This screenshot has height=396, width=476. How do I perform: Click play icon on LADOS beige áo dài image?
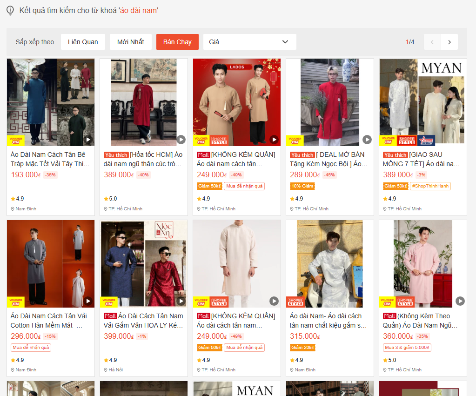click(x=274, y=140)
